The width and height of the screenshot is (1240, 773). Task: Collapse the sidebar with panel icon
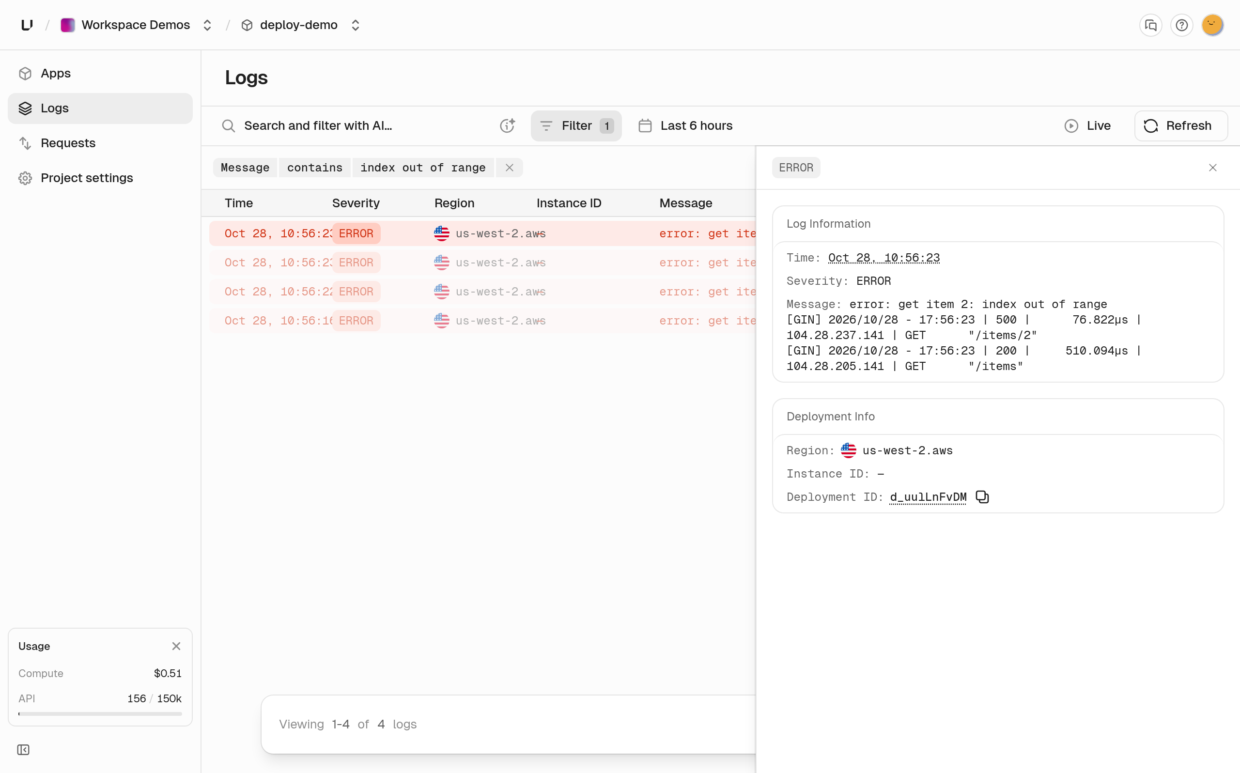click(23, 750)
